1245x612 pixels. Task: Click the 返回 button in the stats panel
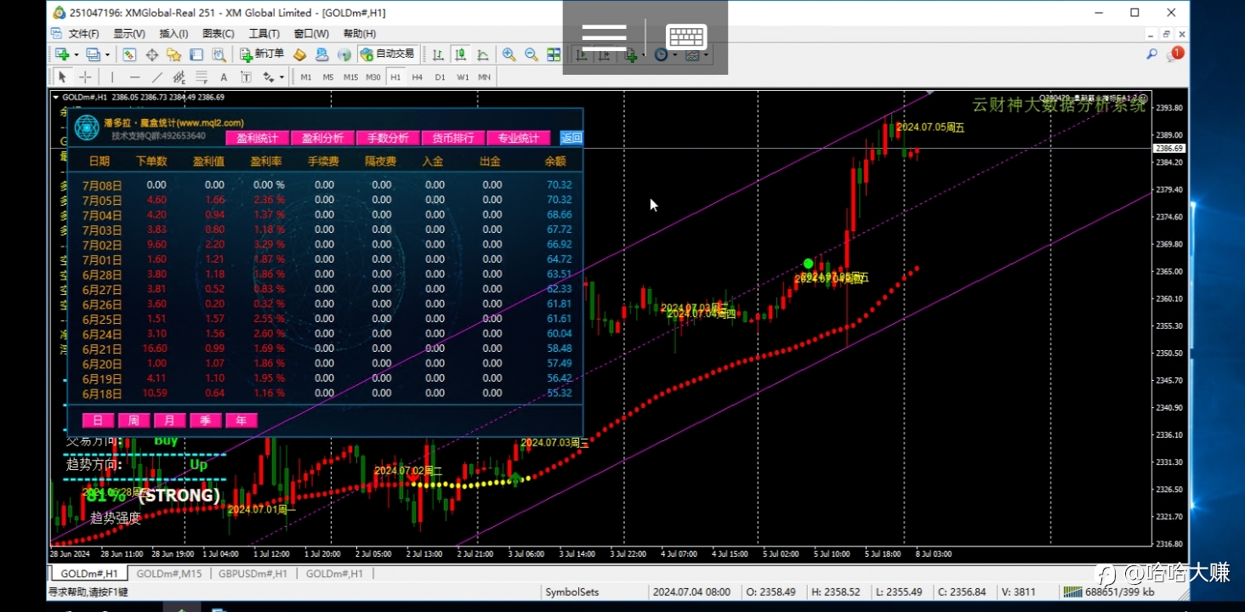571,138
